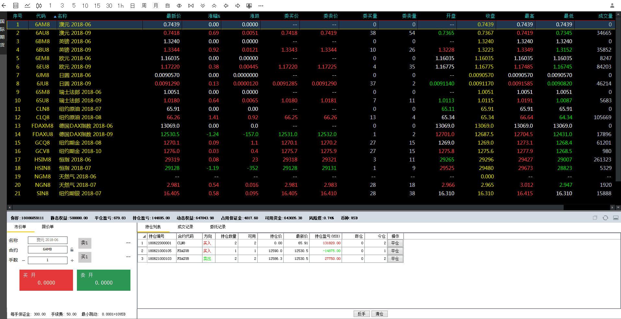Open the user account icon
The width and height of the screenshot is (621, 319).
pos(612,6)
